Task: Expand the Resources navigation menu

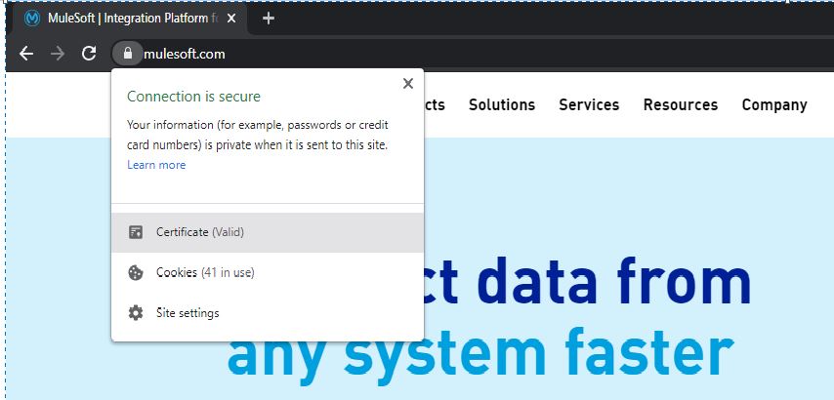Action: click(681, 104)
